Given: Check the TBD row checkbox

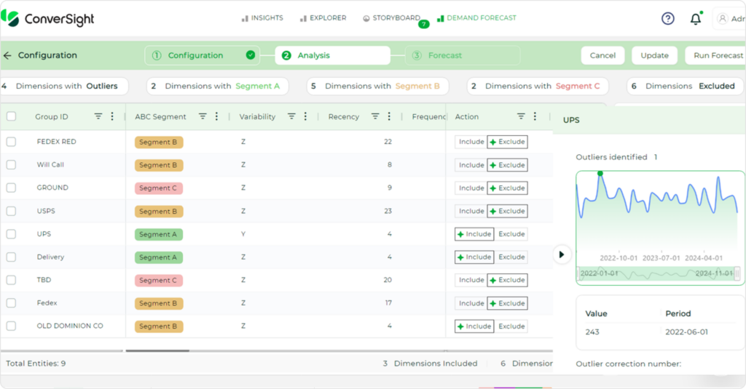Looking at the screenshot, I should (x=12, y=280).
